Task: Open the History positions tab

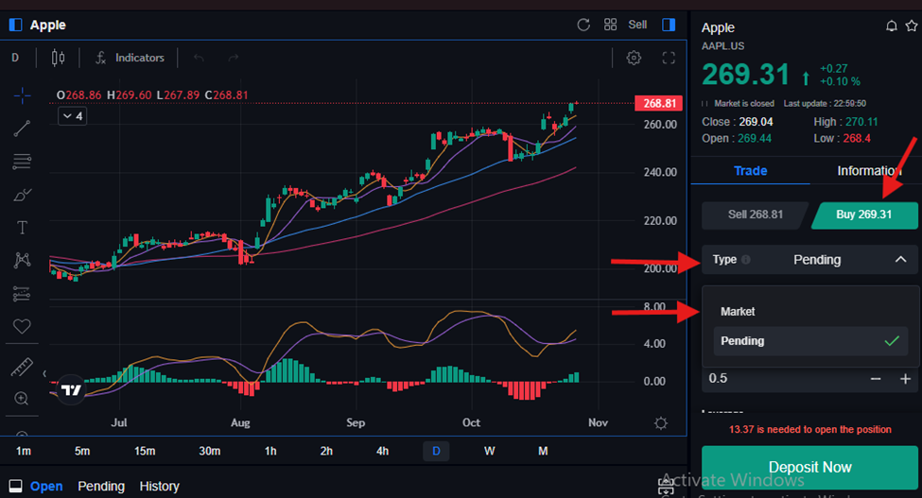Action: coord(159,486)
